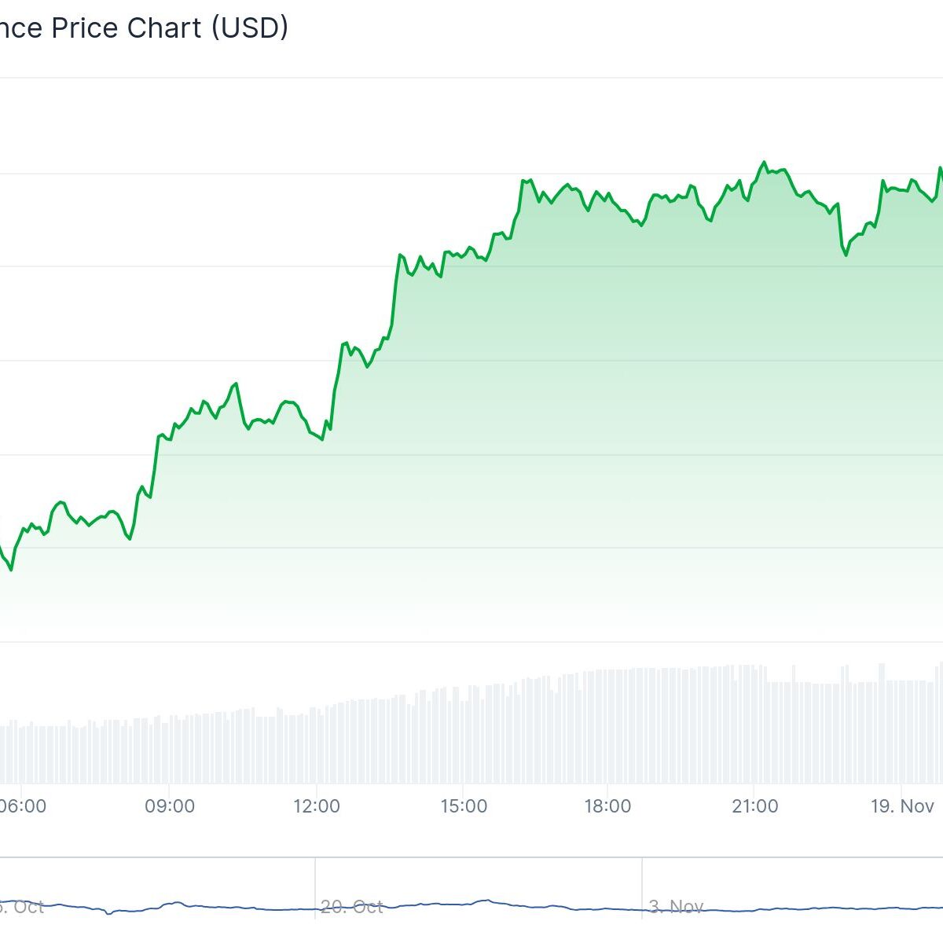Click the sharp price dip before 19. Nov
Viewport: 943px width, 943px height.
pyautogui.click(x=846, y=255)
